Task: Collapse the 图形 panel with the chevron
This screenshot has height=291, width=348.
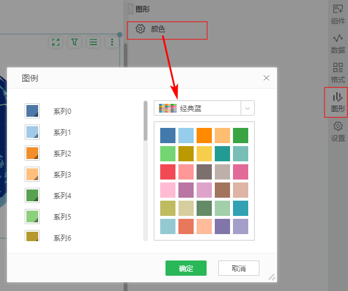Action: 131,9
